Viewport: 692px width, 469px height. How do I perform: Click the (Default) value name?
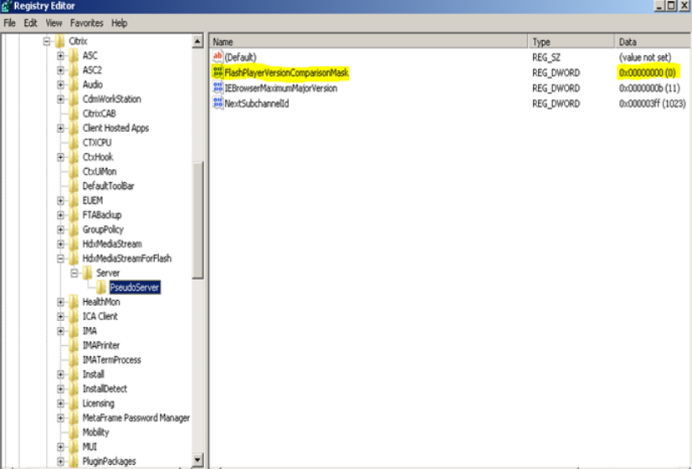coord(240,58)
